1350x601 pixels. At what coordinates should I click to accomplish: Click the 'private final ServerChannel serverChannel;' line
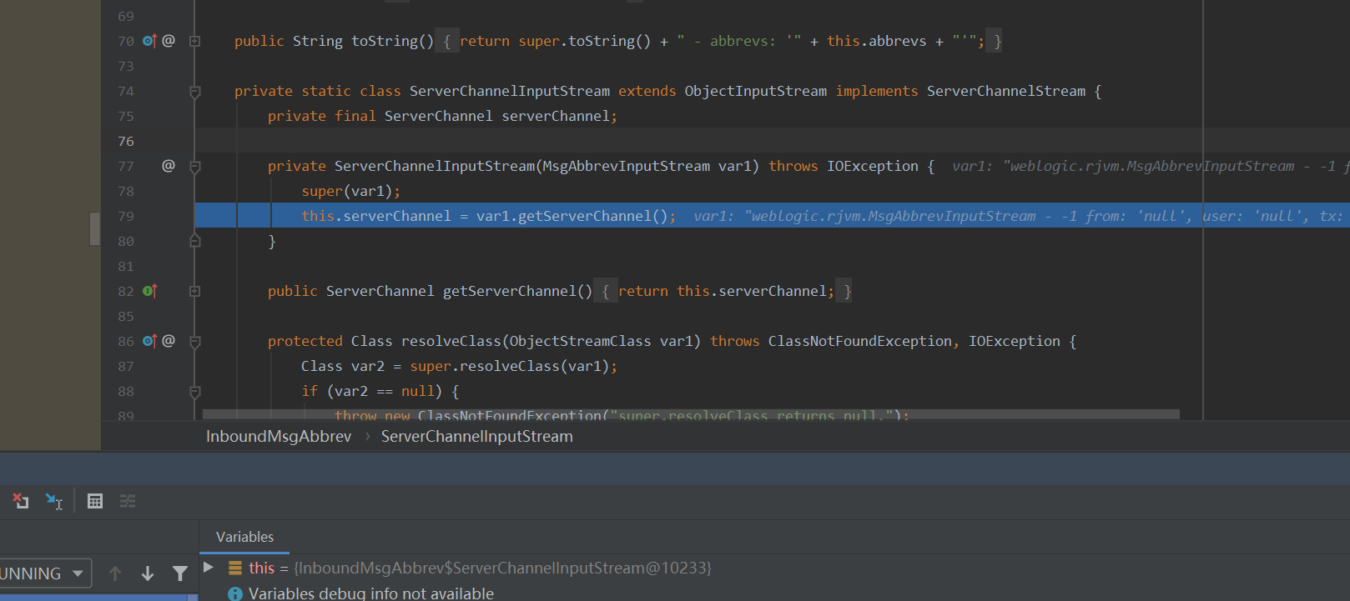(442, 116)
